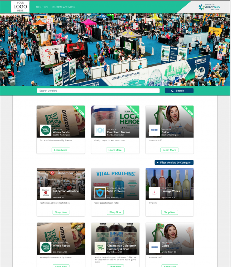Open Feed Hero Nurses card title
231x267 pixels.
(x=119, y=132)
